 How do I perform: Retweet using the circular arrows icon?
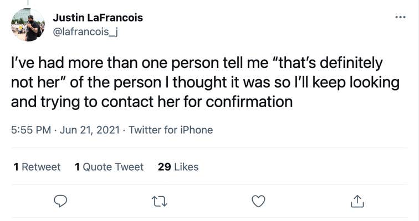pyautogui.click(x=159, y=201)
